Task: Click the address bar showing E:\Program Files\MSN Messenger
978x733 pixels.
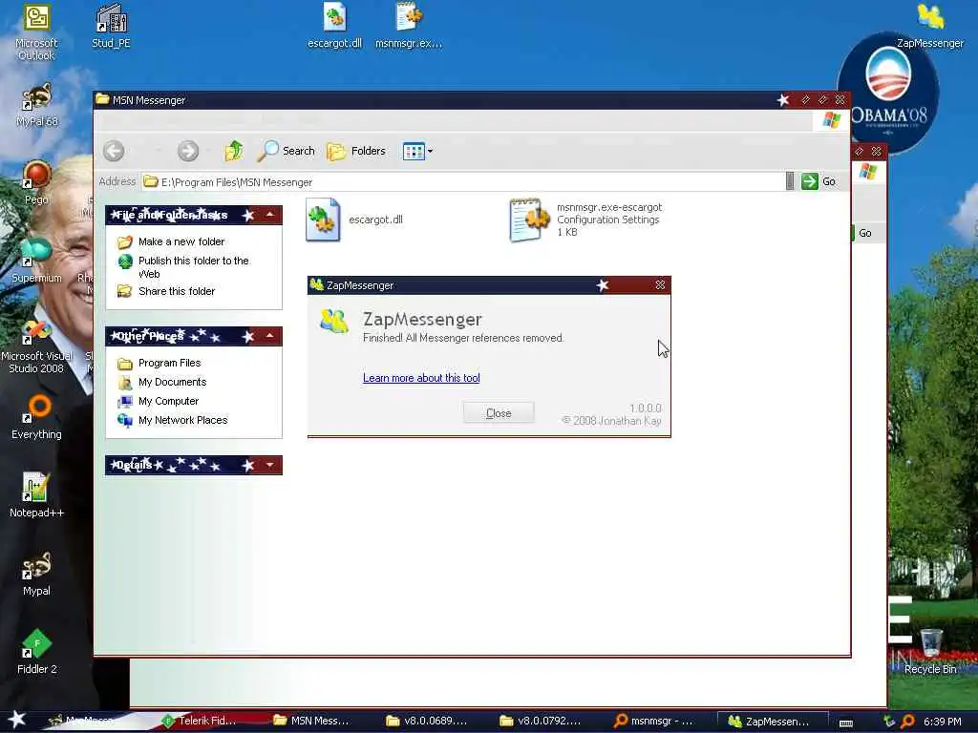Action: coord(461,182)
